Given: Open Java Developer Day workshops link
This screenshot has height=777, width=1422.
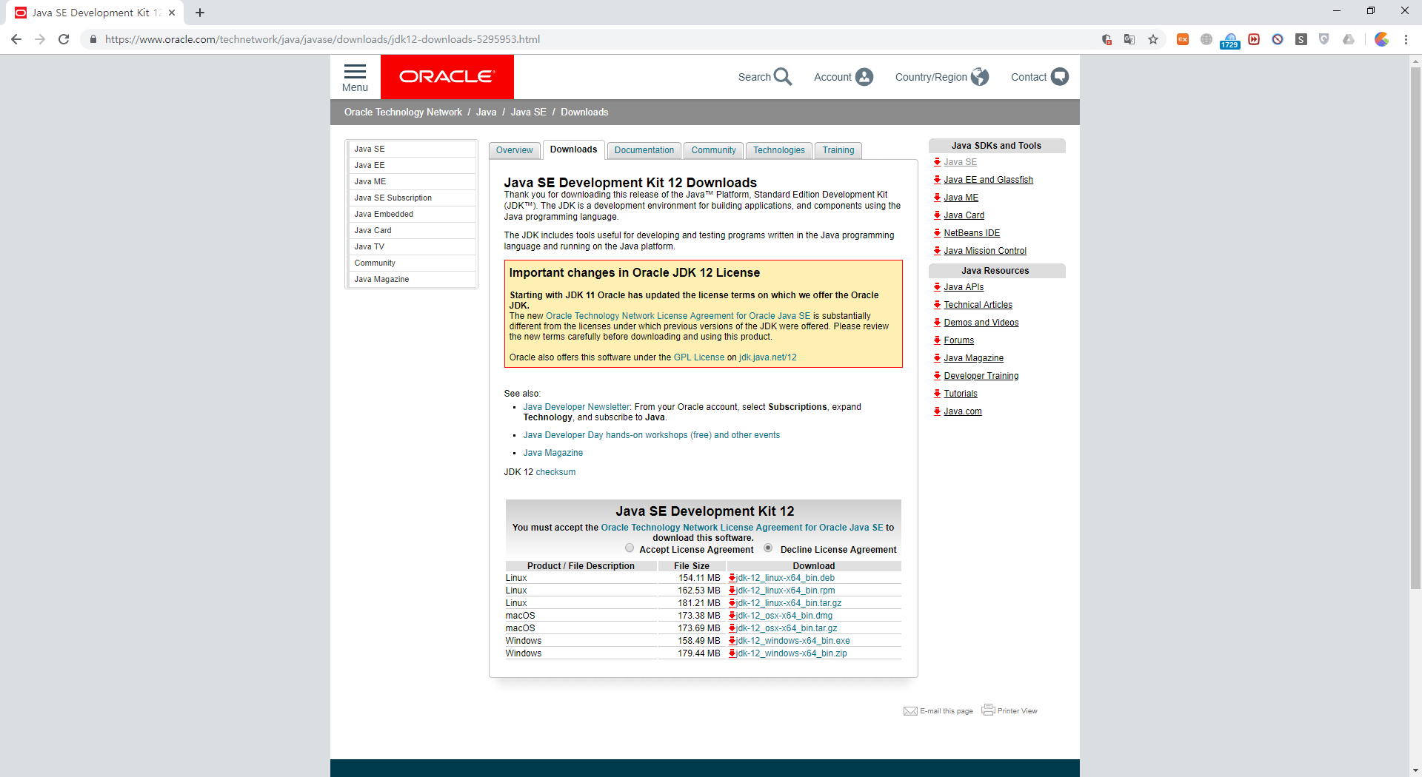Looking at the screenshot, I should pyautogui.click(x=652, y=435).
